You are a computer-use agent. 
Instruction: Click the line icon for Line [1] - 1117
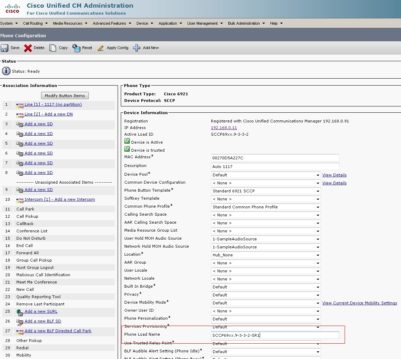tap(20, 105)
